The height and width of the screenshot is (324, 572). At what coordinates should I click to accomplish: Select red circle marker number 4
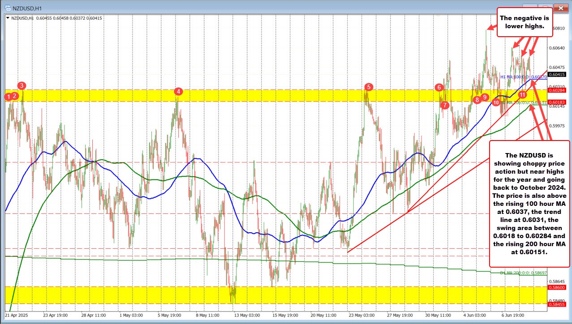179,91
